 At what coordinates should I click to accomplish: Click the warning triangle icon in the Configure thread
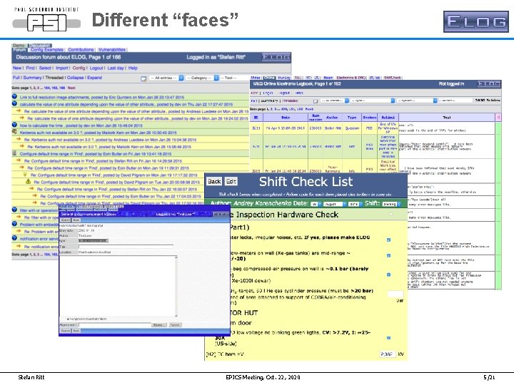pos(28,182)
